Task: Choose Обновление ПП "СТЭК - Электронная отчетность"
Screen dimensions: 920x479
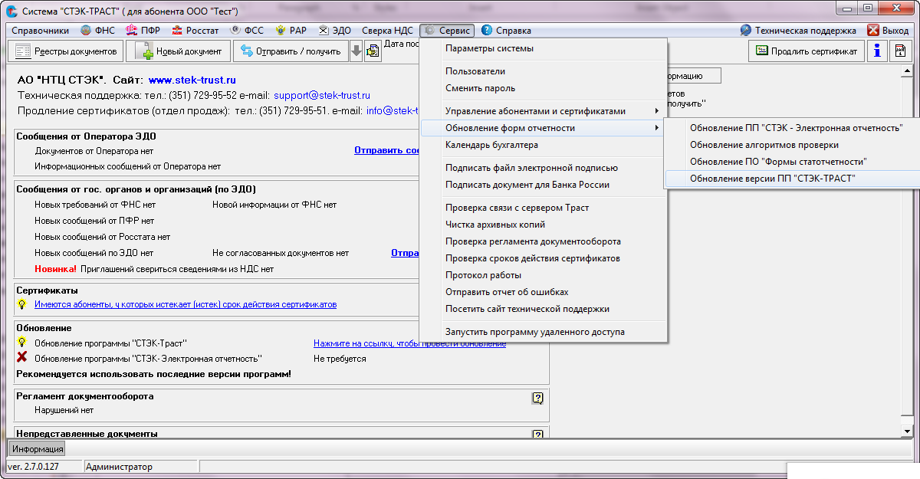Action: (x=792, y=128)
